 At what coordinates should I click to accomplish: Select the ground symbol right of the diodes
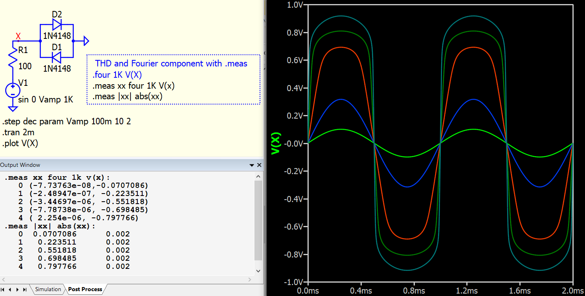pos(85,41)
